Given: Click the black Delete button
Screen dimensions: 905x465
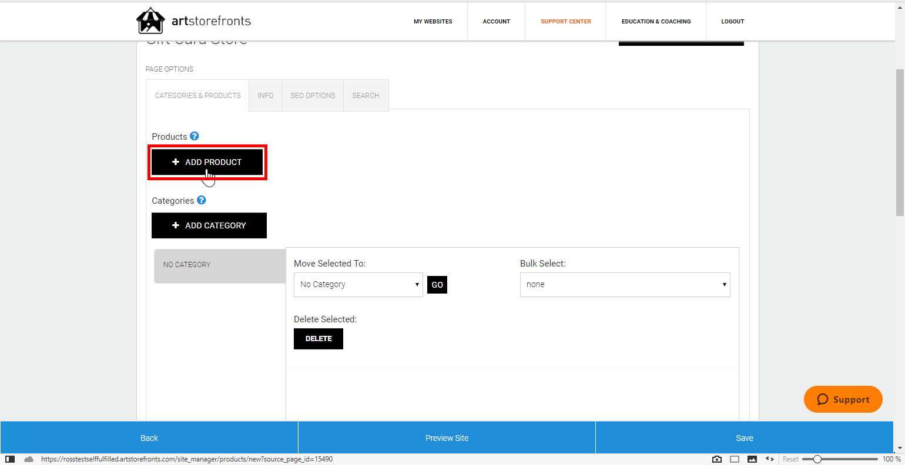Looking at the screenshot, I should point(319,339).
